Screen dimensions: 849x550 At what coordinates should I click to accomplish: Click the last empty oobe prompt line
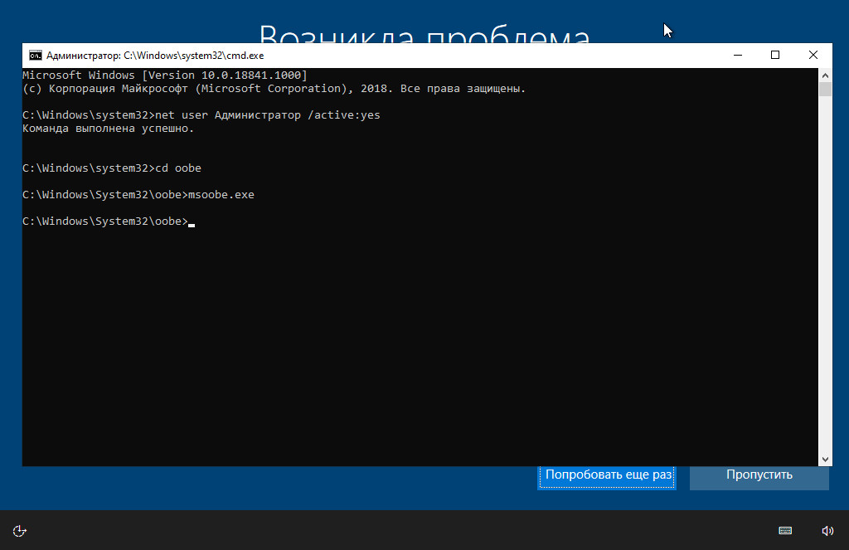click(109, 221)
